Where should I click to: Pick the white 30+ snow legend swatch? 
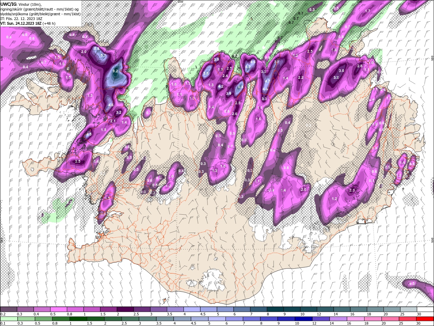(426, 309)
